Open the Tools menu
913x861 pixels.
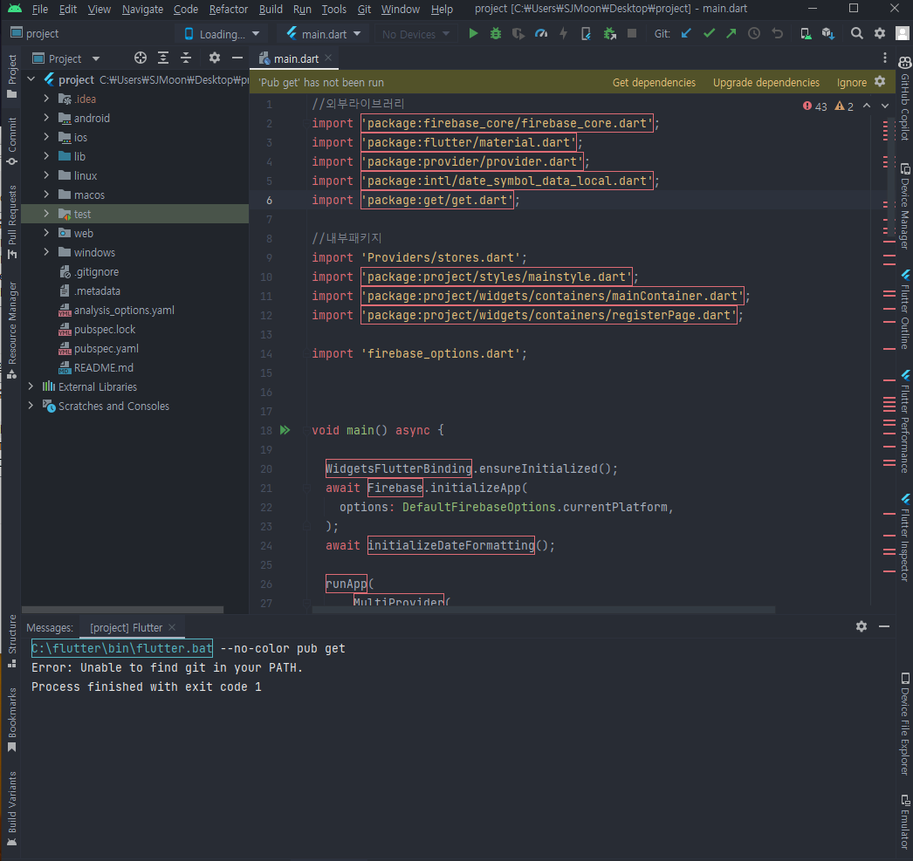[333, 10]
